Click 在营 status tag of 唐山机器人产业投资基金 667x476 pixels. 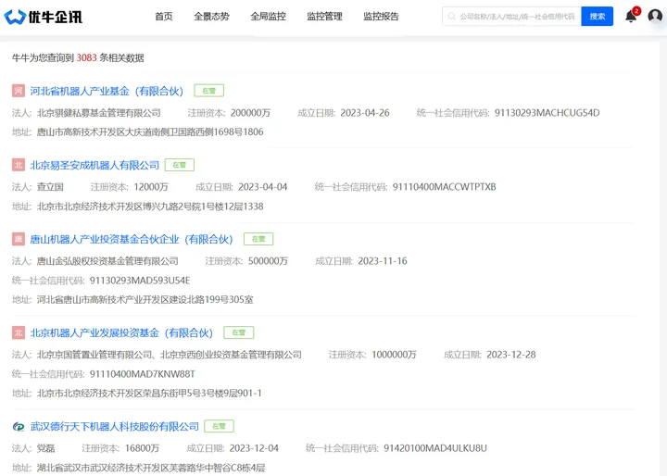click(x=258, y=239)
